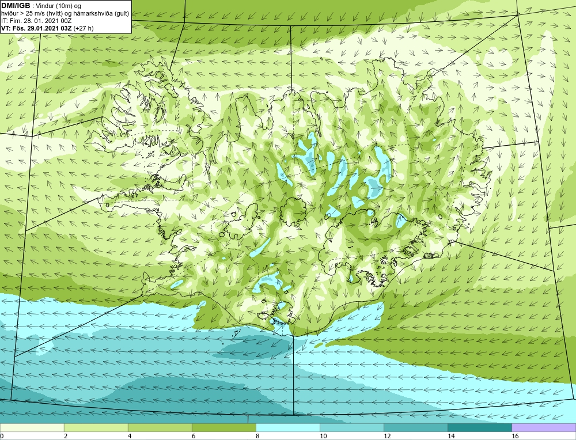576x440 pixels.
Task: Click the legend scale label '8'
Action: (x=257, y=436)
